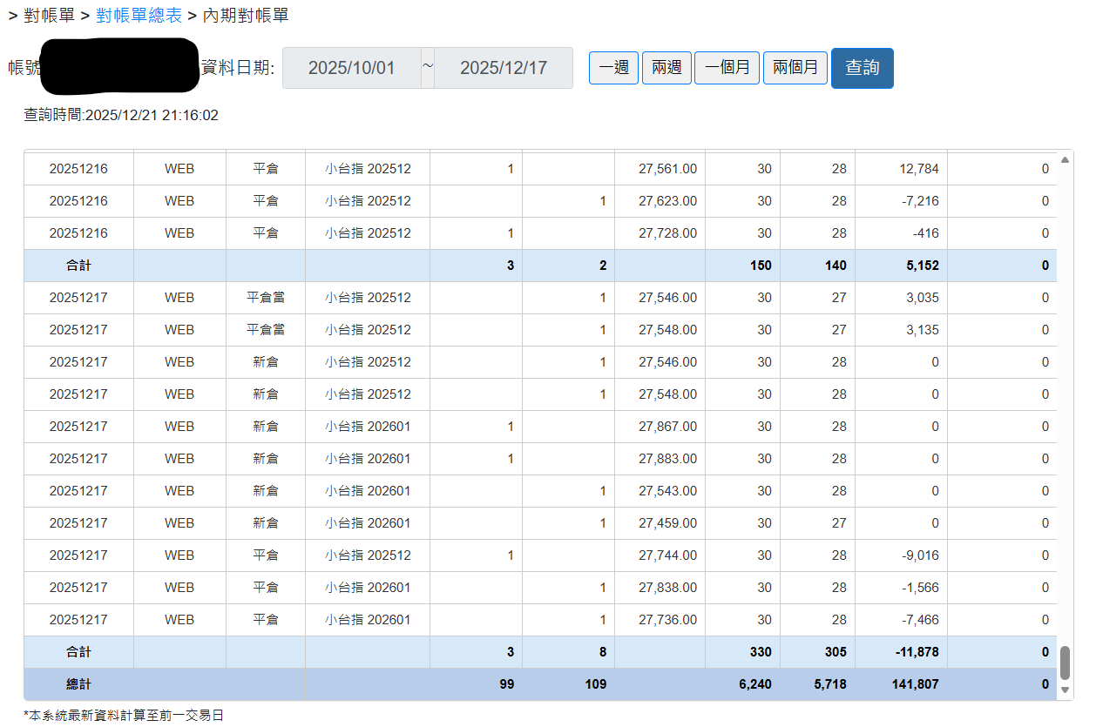1096x727 pixels.
Task: Select the 總計 grand total row
Action: [540, 684]
